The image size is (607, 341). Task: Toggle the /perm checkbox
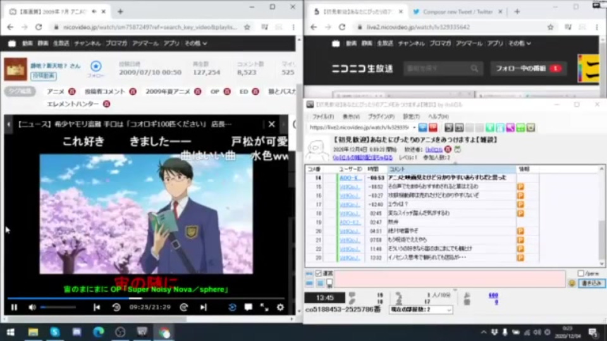(x=580, y=273)
